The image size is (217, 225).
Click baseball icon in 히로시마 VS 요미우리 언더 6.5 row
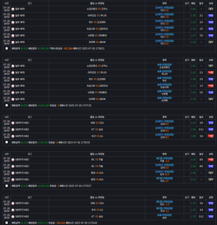(13, 29)
